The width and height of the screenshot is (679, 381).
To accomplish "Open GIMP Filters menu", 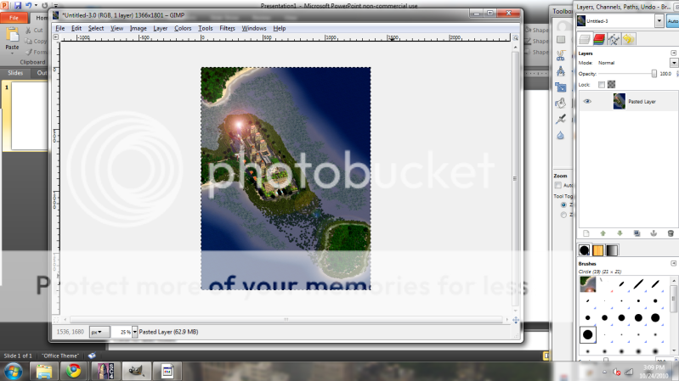I will (x=227, y=28).
